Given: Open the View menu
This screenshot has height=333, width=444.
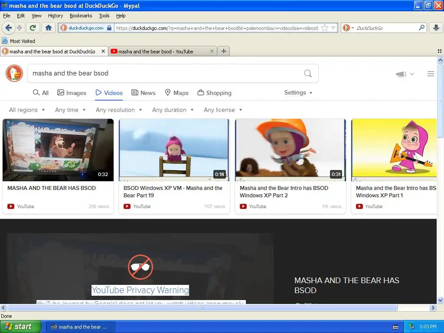Looking at the screenshot, I should (36, 16).
